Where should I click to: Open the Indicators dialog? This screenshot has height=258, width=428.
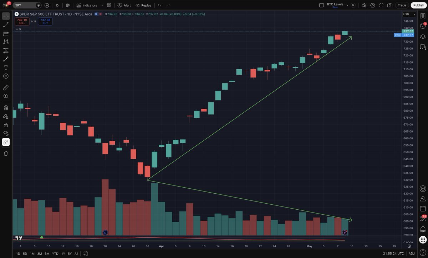coord(86,5)
